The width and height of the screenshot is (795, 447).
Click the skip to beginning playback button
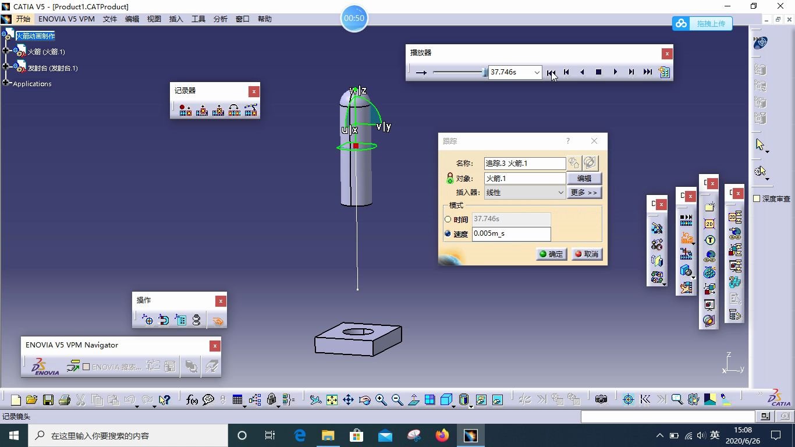coord(551,72)
